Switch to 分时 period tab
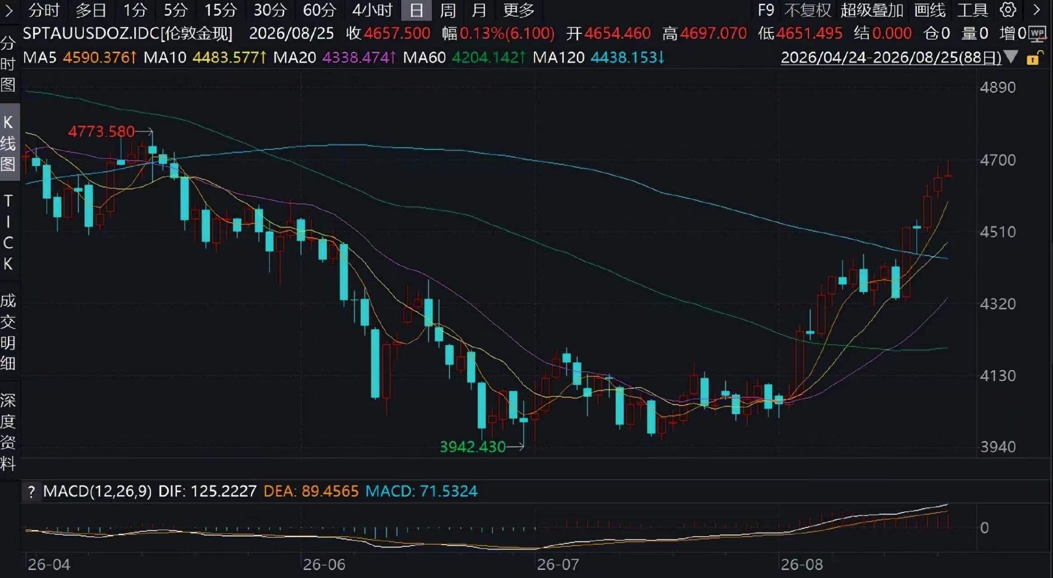Viewport: 1053px width, 578px height. (44, 10)
